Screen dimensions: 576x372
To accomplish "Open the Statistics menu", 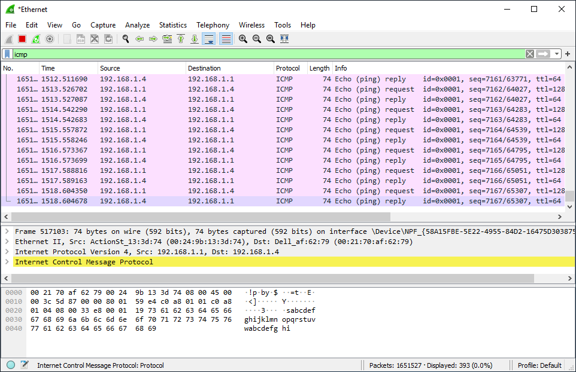I will click(173, 25).
